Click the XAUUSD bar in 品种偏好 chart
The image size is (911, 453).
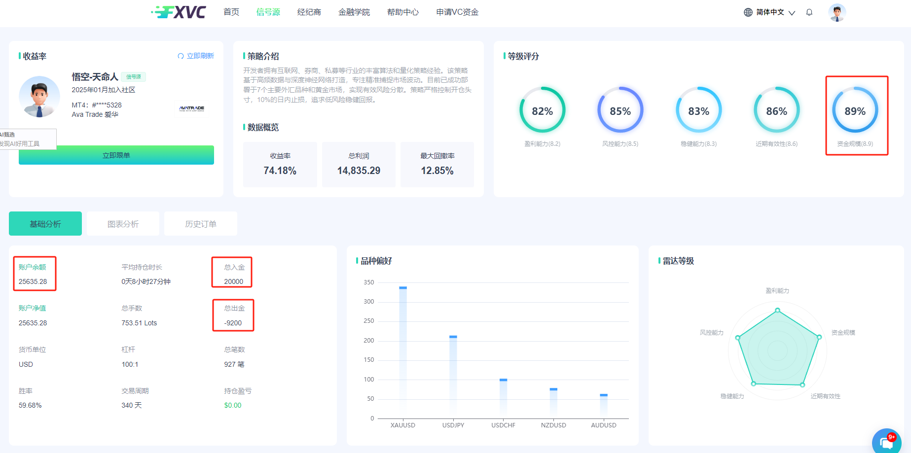pos(403,350)
